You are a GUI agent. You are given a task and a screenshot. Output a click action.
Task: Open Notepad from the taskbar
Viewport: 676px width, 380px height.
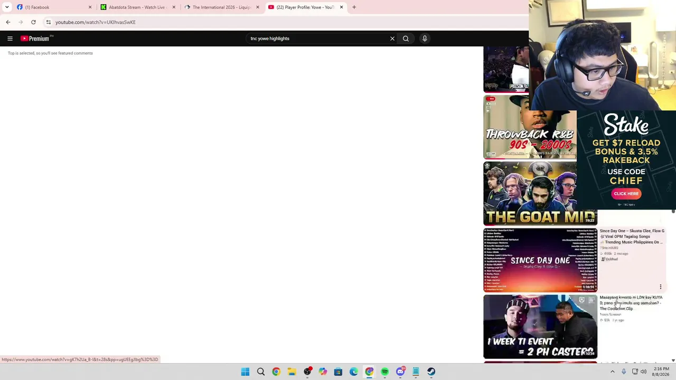(x=416, y=372)
